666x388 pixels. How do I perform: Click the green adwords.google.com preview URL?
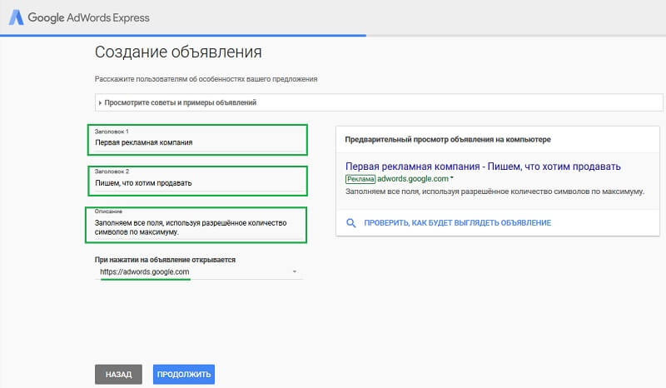(x=412, y=179)
